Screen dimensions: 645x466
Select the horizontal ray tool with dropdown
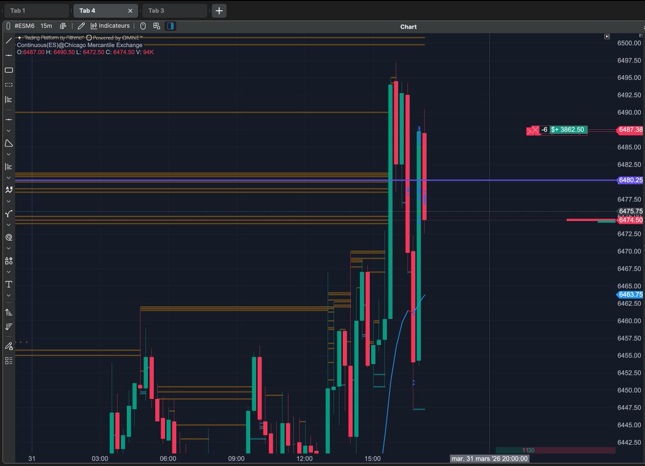[9, 119]
